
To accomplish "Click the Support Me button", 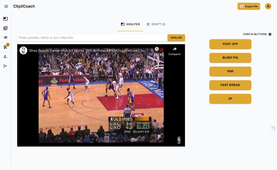I will pos(249,6).
